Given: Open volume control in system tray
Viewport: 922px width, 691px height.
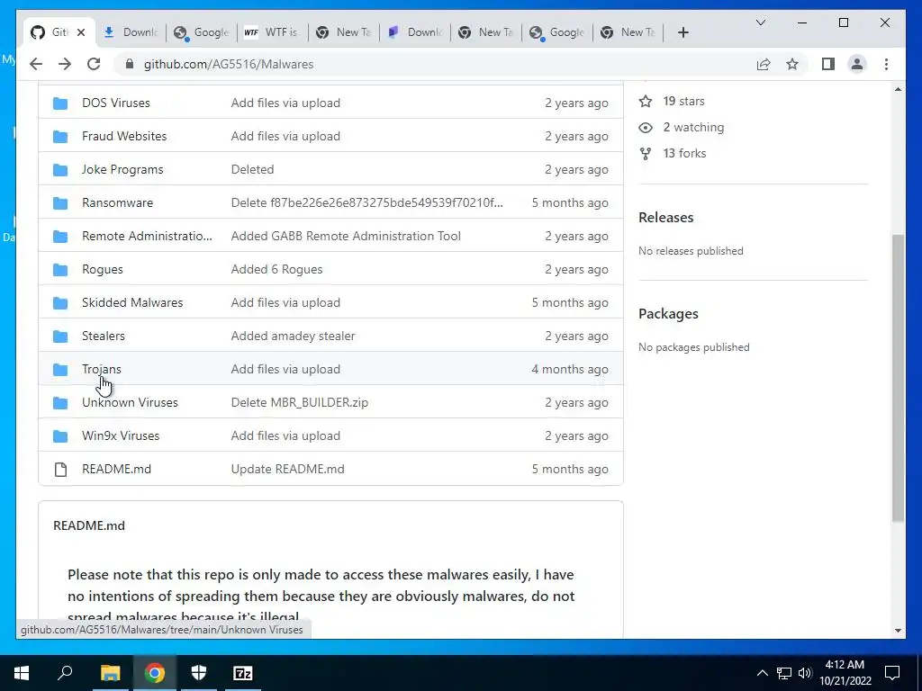Looking at the screenshot, I should 805,673.
